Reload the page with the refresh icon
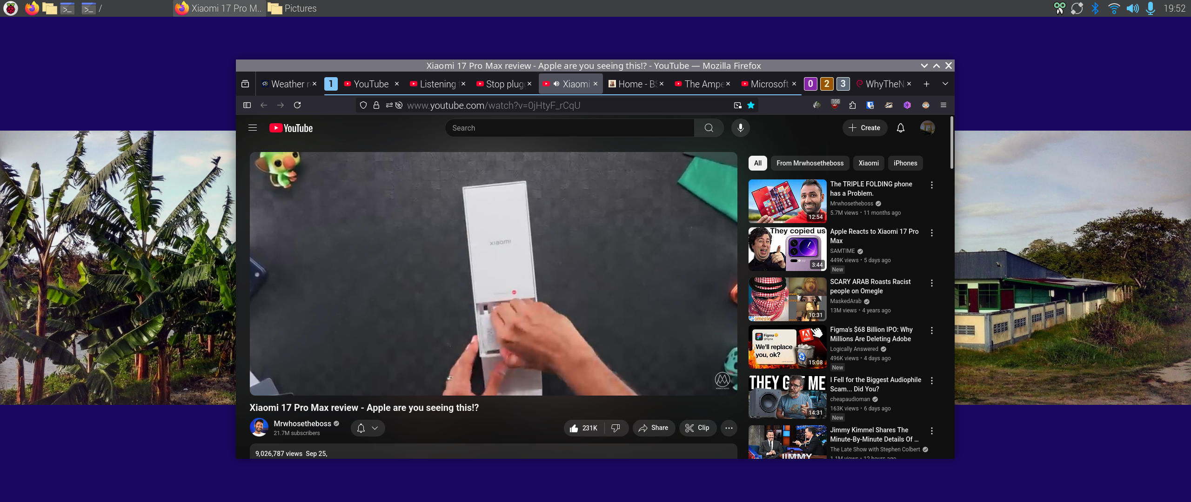Image resolution: width=1191 pixels, height=502 pixels. pos(297,105)
